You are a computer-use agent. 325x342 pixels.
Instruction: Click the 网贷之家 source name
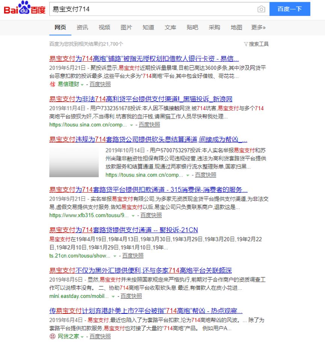(x=68, y=336)
